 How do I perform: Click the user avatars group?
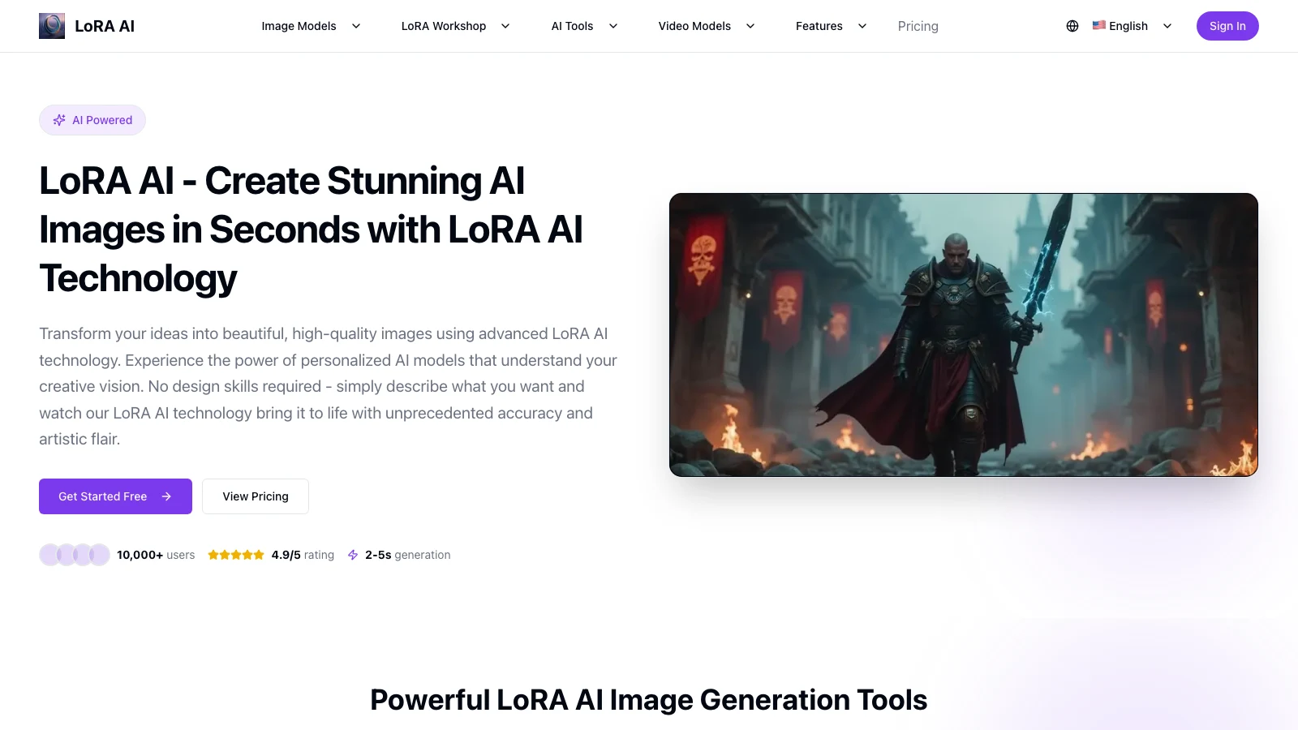pos(75,555)
